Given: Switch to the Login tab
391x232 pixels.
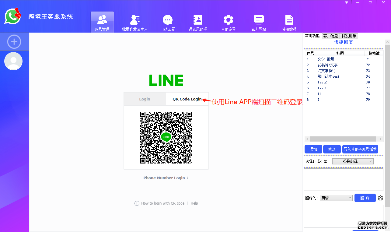Looking at the screenshot, I should 145,99.
